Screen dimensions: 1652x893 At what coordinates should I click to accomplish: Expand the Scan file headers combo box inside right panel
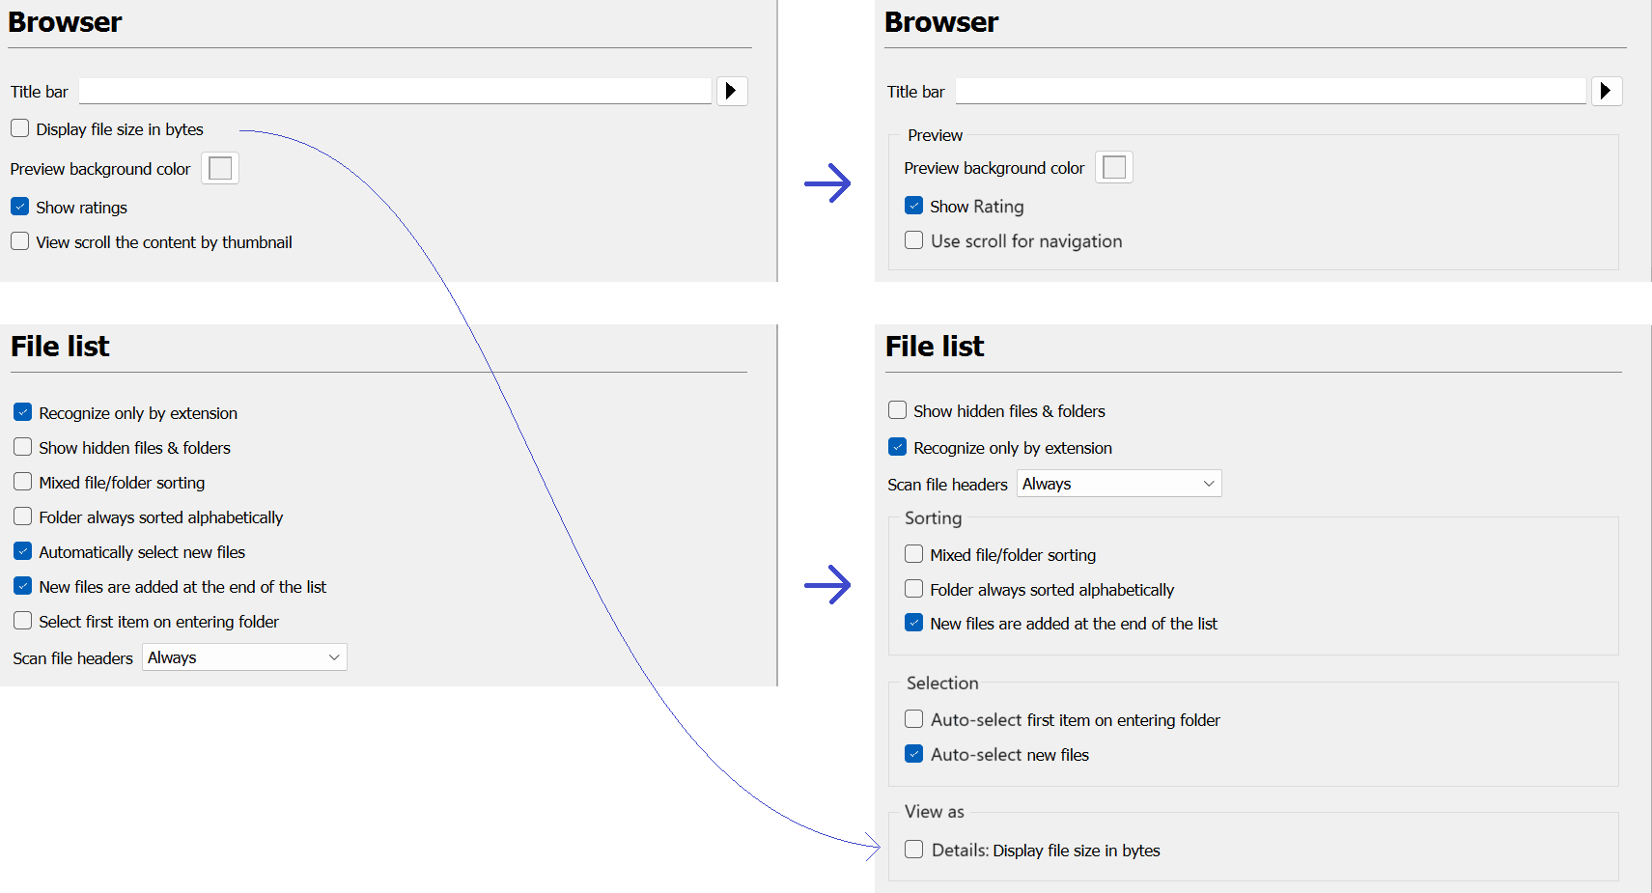pyautogui.click(x=1119, y=484)
